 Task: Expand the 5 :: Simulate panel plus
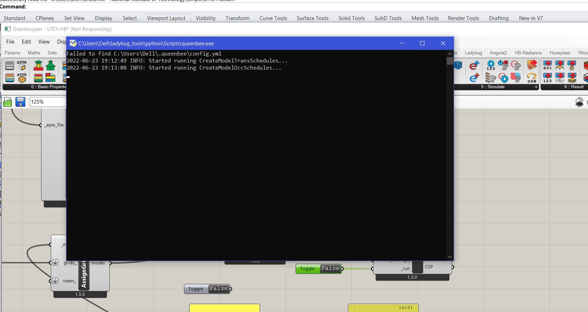[x=536, y=87]
